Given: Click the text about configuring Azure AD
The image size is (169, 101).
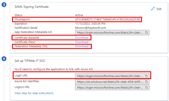Looking at the screenshot, I should [x=54, y=69].
